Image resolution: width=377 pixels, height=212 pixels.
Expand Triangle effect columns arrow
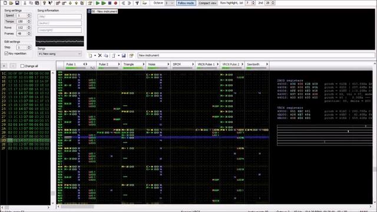[x=144, y=64]
